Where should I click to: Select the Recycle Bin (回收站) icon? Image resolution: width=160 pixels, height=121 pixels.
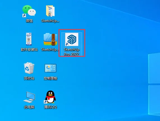tap(29, 68)
